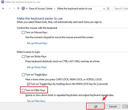Tick the Turn on Filter Keys checkbox

[x=23, y=90]
